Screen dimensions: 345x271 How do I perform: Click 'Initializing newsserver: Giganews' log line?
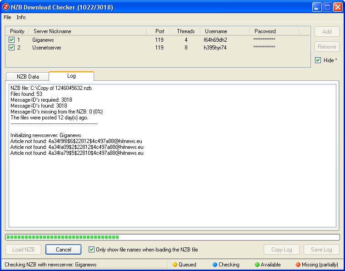[x=46, y=135]
